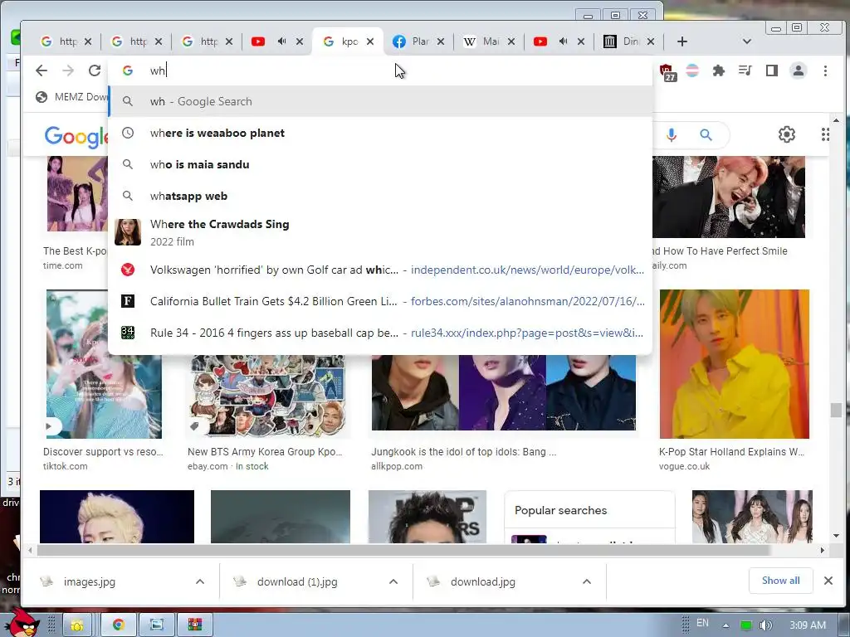Click the blue Google search magnifier icon
Viewport: 850px width, 637px height.
coord(706,135)
